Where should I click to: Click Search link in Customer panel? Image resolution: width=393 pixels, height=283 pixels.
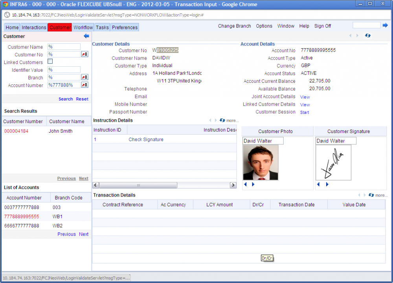tap(66, 99)
